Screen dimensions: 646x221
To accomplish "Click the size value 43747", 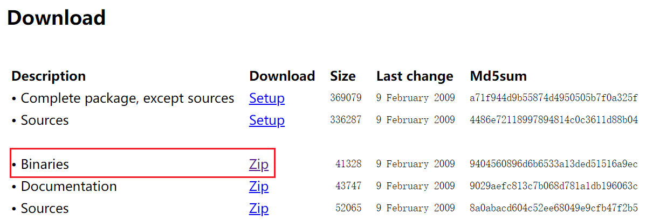I will (348, 187).
